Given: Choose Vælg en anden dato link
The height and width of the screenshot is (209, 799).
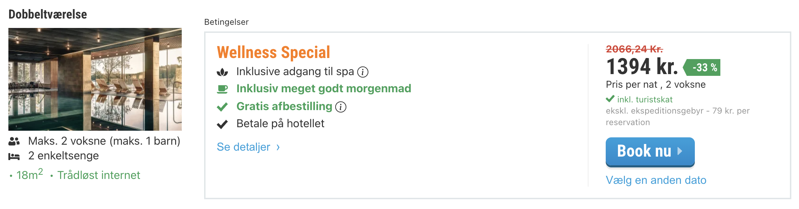Looking at the screenshot, I should [656, 180].
